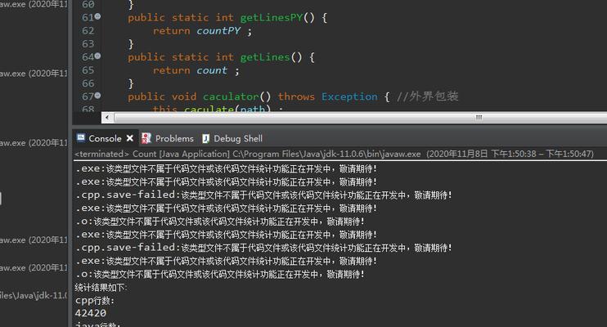Click the Exception keyword on line 67
607x327 pixels.
(x=349, y=96)
